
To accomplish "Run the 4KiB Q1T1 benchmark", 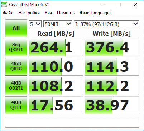I will click(16, 105).
